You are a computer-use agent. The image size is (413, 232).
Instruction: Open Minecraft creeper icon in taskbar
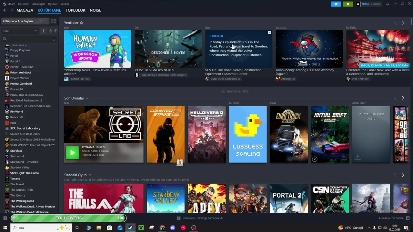[x=141, y=228]
